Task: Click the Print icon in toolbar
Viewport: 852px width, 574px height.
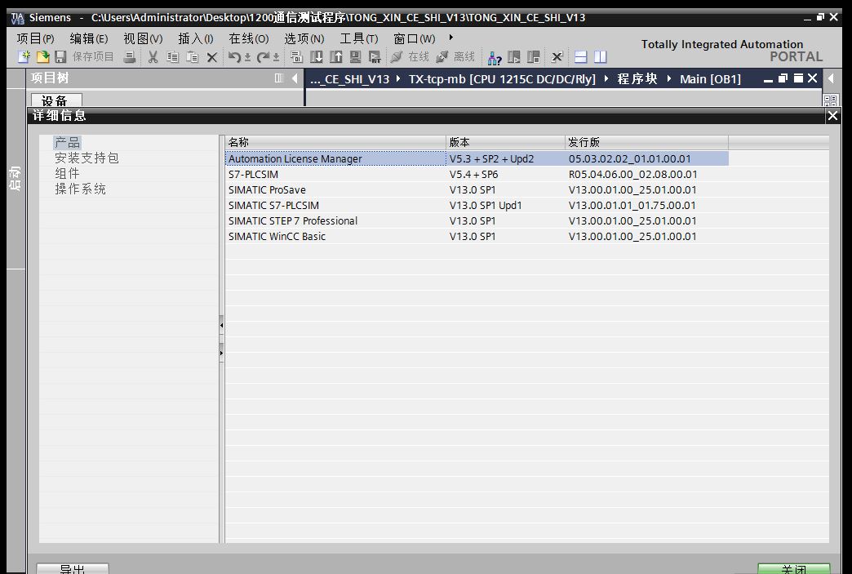Action: point(129,56)
